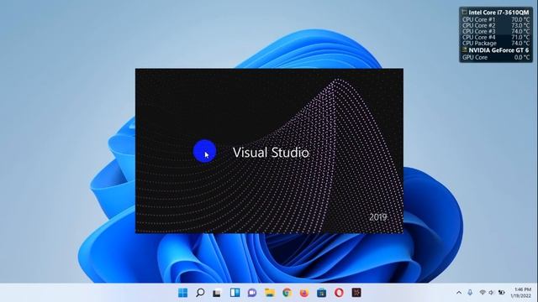Select GPU Core temperature row
This screenshot has height=302, width=538.
tap(496, 58)
